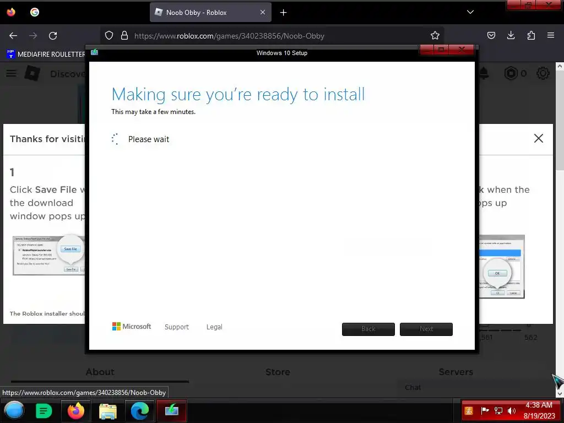The height and width of the screenshot is (423, 564).
Task: Open the Support link in Setup
Action: [x=177, y=327]
